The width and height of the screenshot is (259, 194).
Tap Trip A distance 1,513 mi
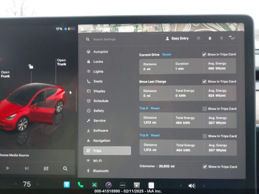(x=150, y=122)
